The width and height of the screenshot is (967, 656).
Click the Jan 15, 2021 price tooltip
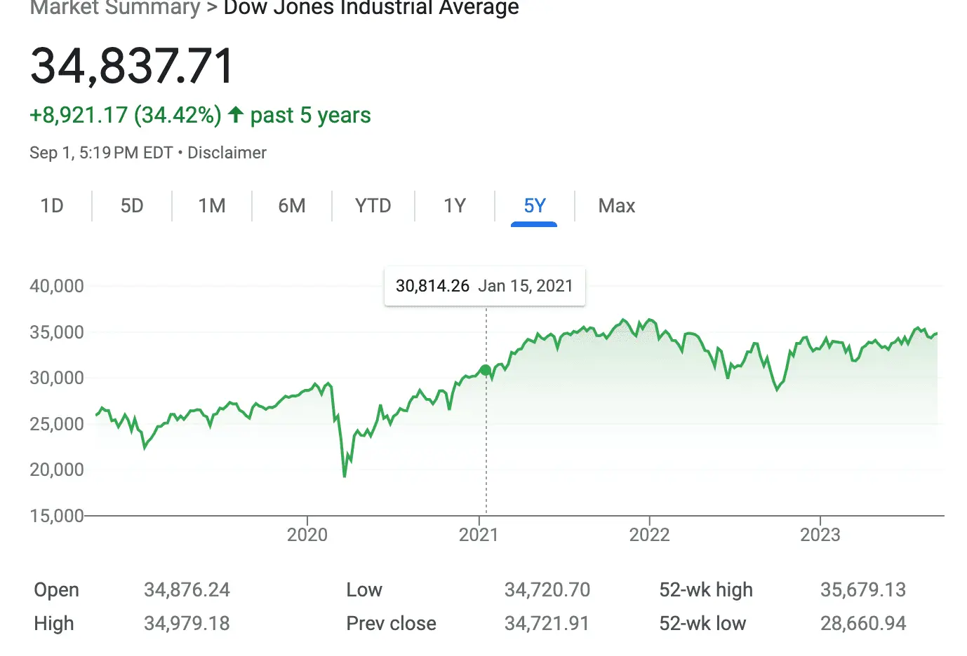pyautogui.click(x=484, y=286)
